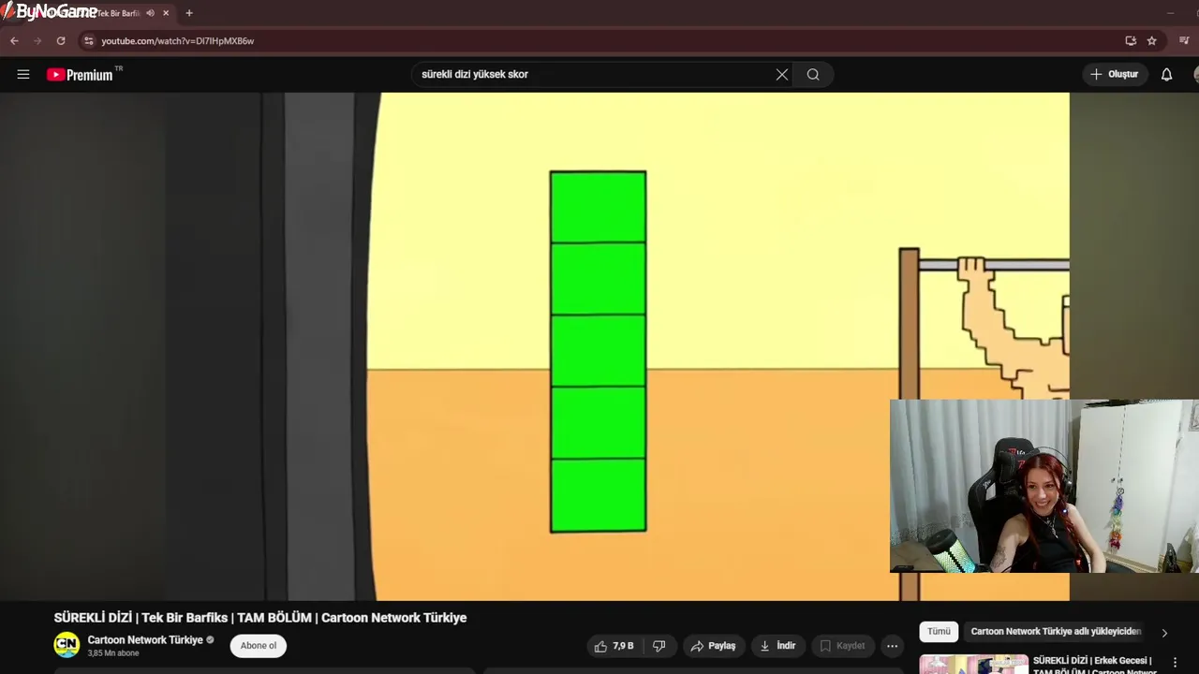1199x674 pixels.
Task: Install app icon in address bar
Action: click(1131, 41)
